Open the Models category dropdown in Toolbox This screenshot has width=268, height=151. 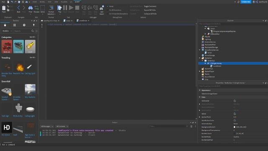[x=7, y=31]
